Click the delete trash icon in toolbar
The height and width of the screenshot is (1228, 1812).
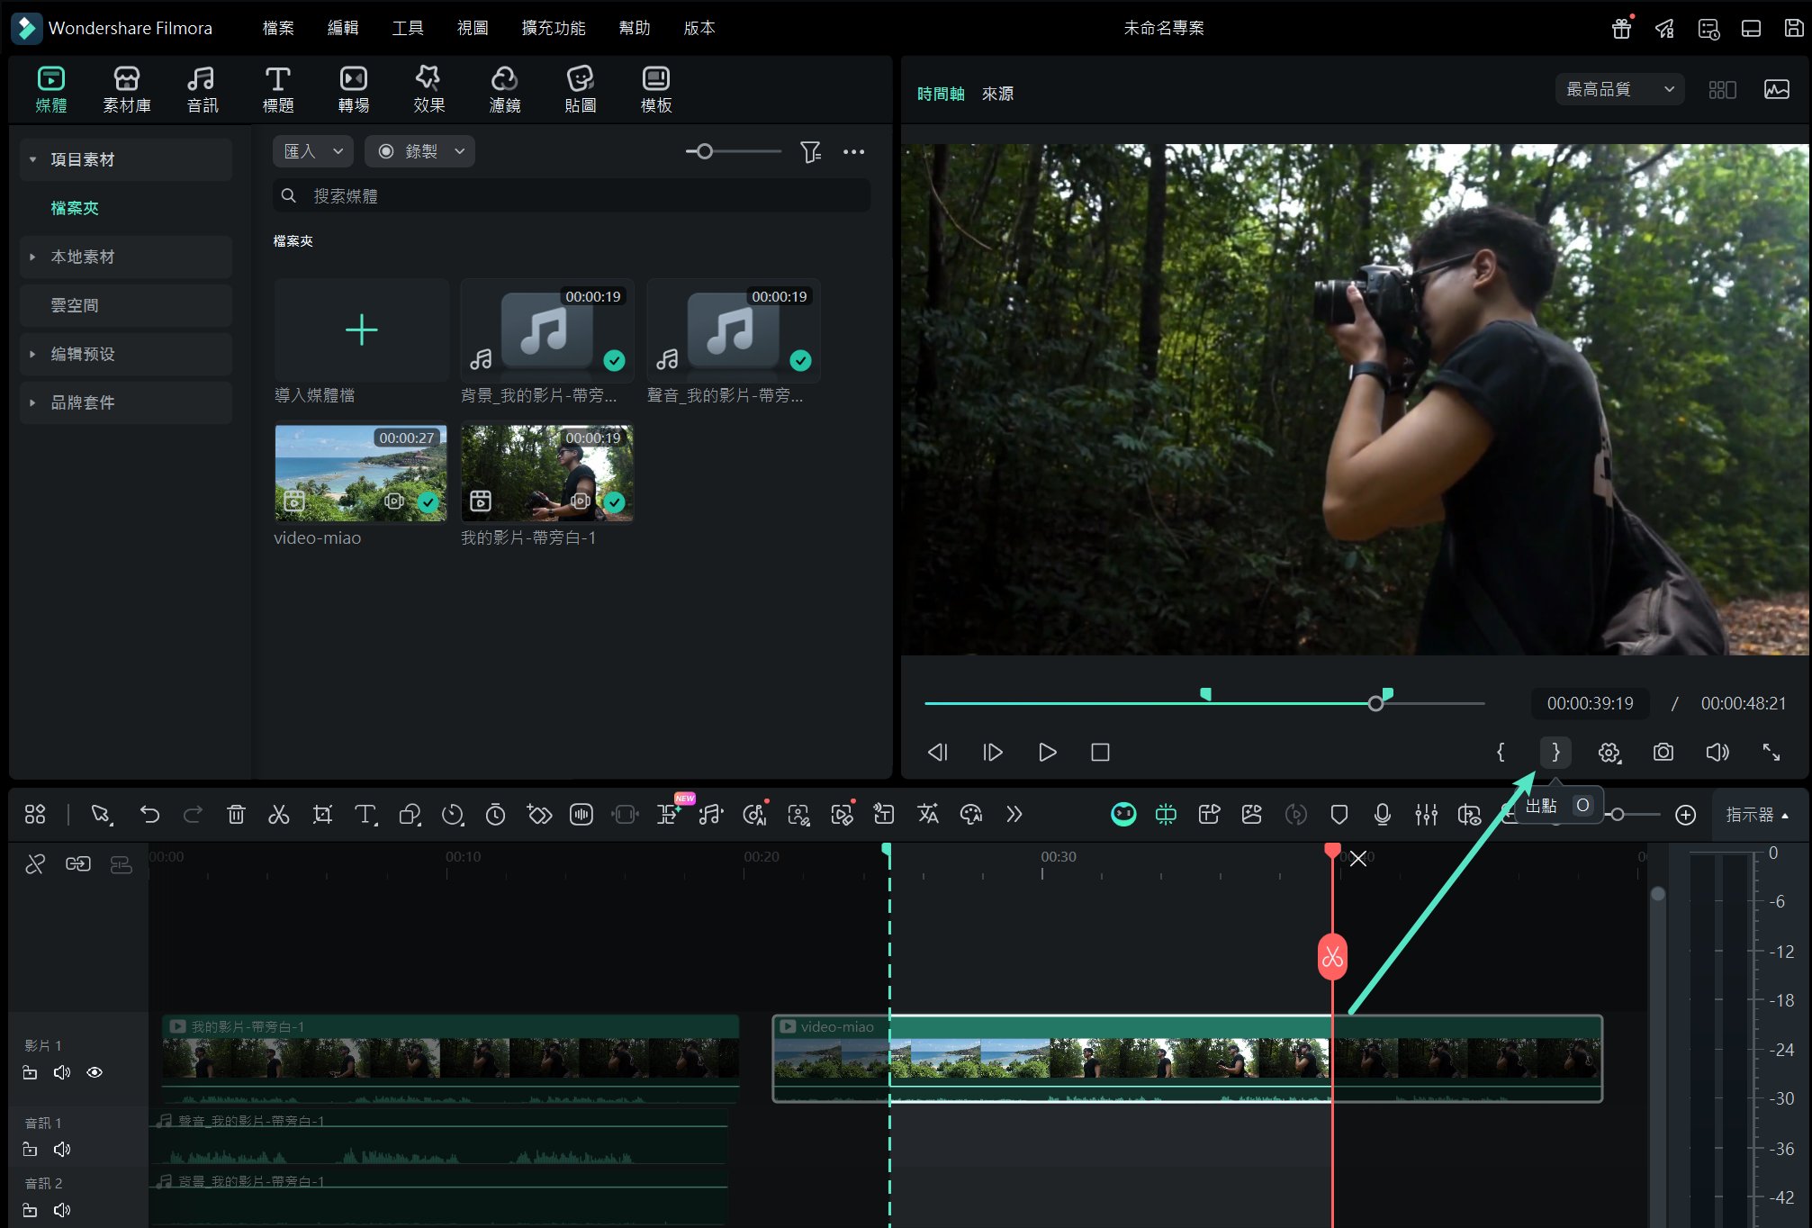pos(236,815)
